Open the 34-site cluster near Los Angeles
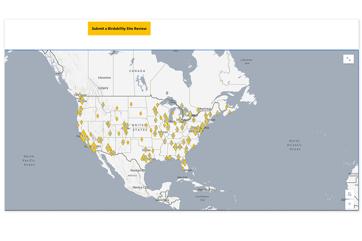 94,148
